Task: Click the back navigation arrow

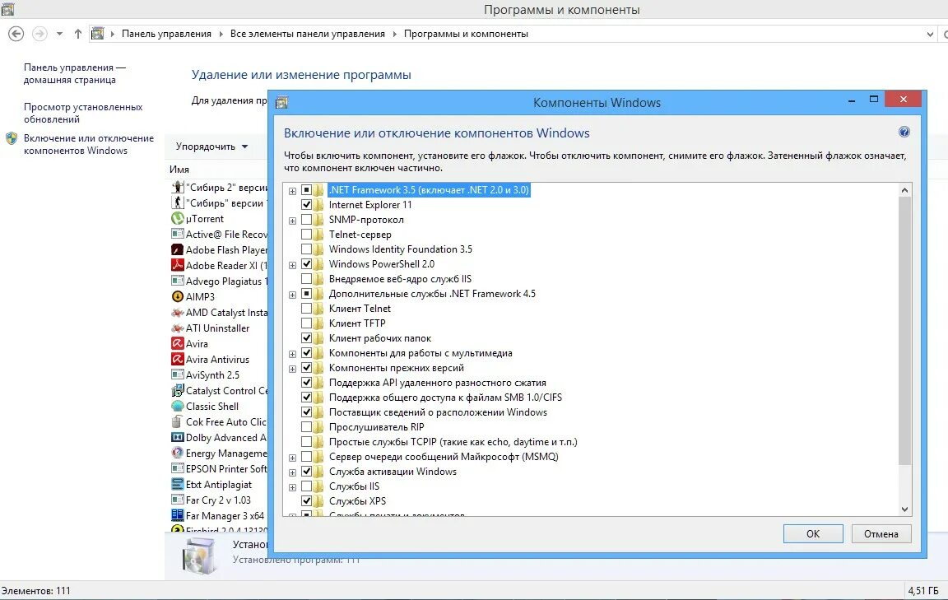Action: (16, 33)
